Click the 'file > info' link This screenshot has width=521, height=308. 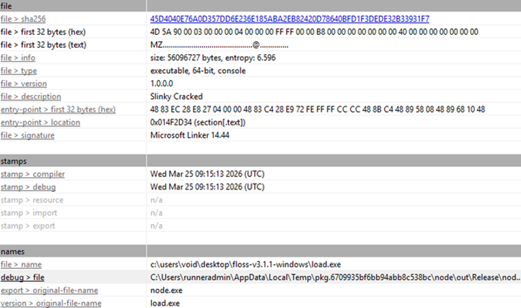[x=18, y=57]
